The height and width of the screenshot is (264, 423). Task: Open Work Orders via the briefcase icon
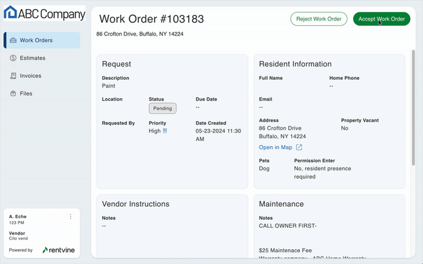tap(14, 41)
